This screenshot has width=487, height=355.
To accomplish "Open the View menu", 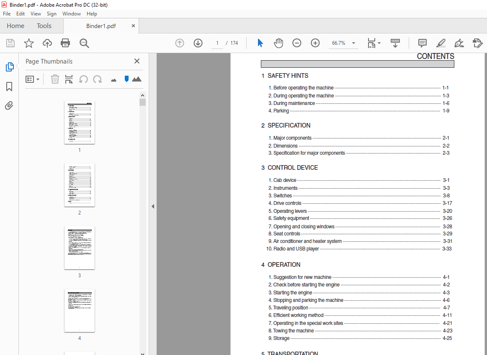I will (36, 14).
